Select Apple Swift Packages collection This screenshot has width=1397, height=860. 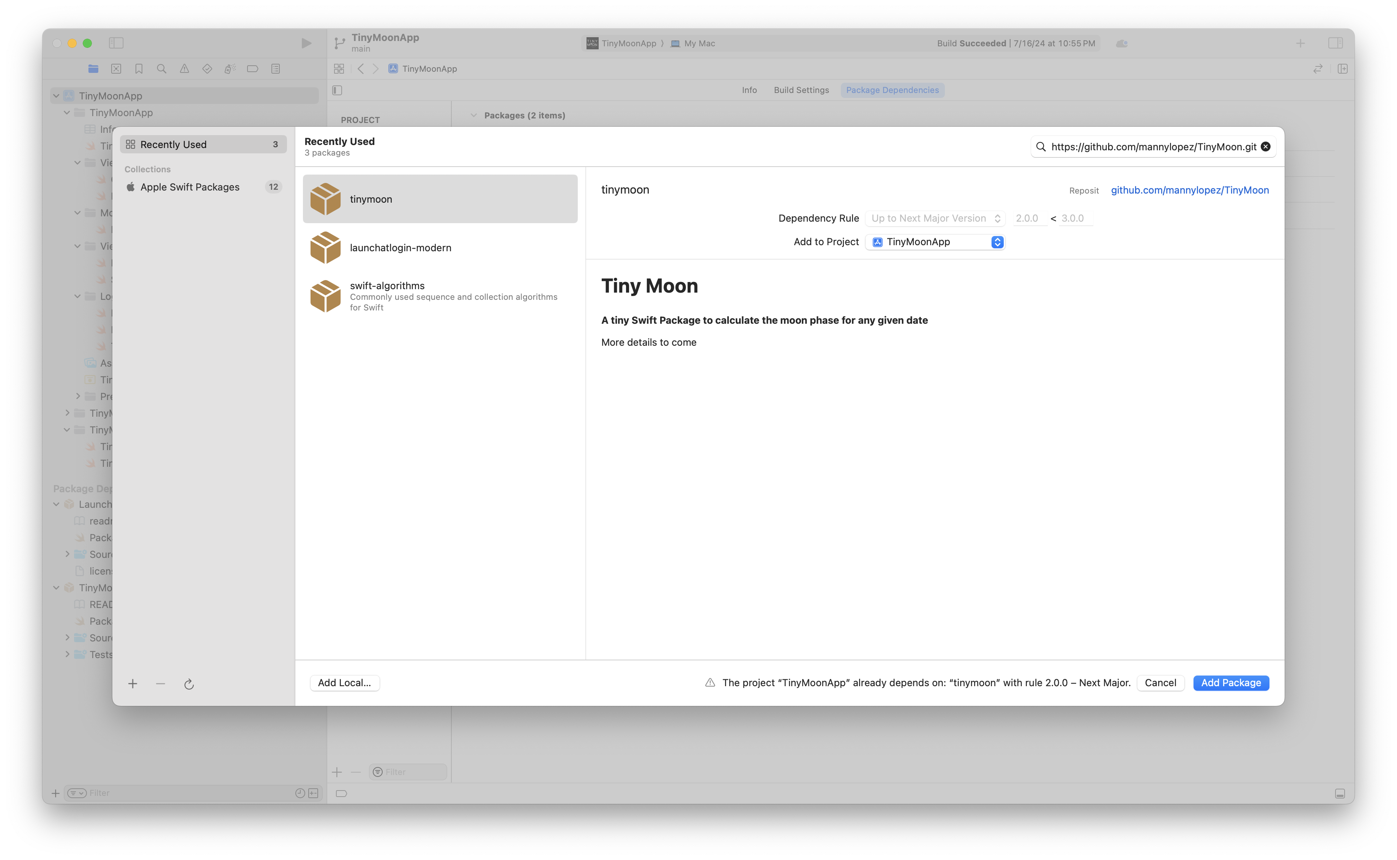pyautogui.click(x=203, y=187)
